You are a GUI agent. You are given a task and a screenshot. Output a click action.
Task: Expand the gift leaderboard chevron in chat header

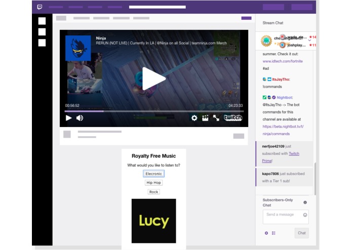point(309,40)
